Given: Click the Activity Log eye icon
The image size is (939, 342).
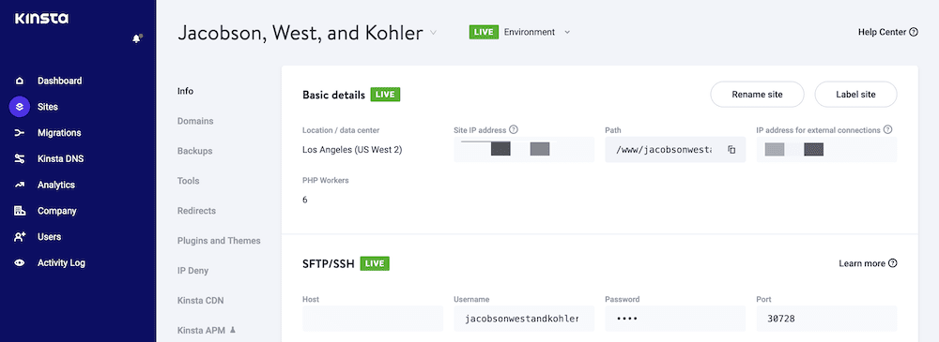Looking at the screenshot, I should pos(19,262).
